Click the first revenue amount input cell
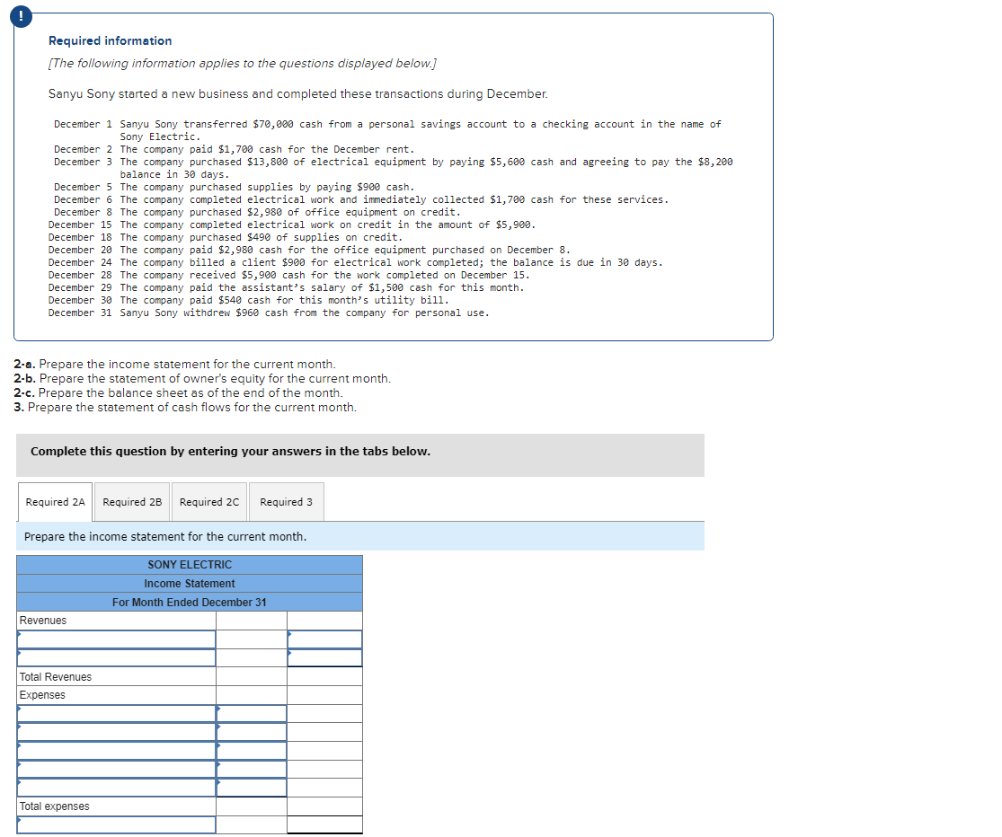The image size is (1002, 837). point(324,639)
